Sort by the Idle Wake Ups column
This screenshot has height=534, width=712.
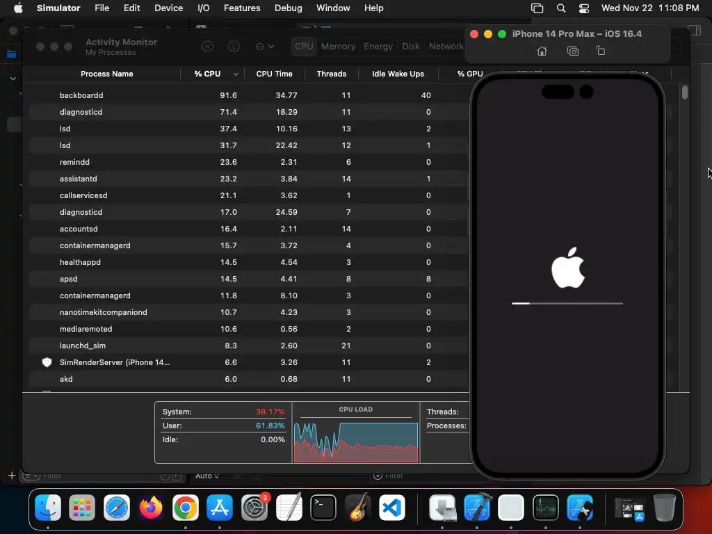click(398, 74)
